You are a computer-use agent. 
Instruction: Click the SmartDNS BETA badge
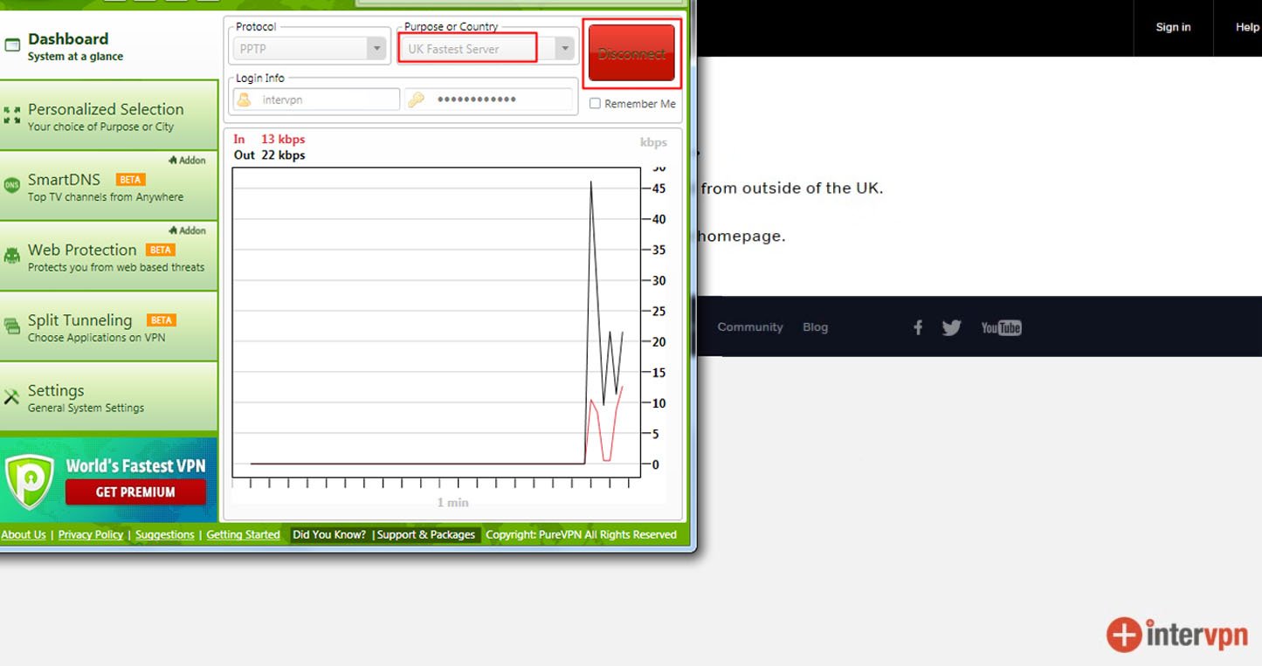130,180
